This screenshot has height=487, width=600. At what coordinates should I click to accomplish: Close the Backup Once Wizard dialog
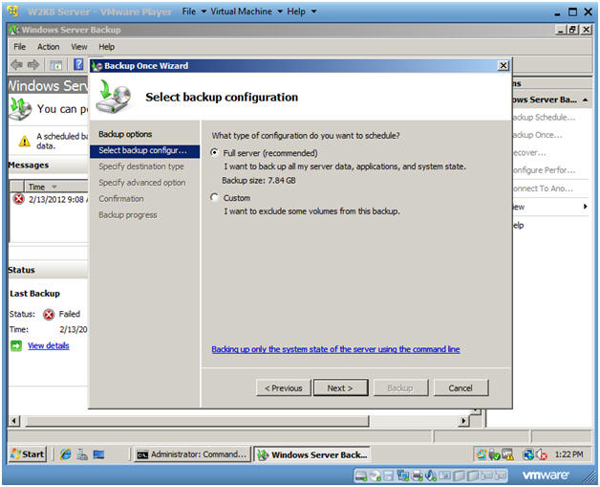tap(504, 65)
